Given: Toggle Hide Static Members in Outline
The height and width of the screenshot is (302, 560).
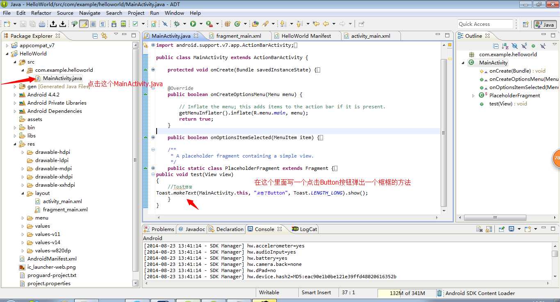Looking at the screenshot, I should point(524,46).
